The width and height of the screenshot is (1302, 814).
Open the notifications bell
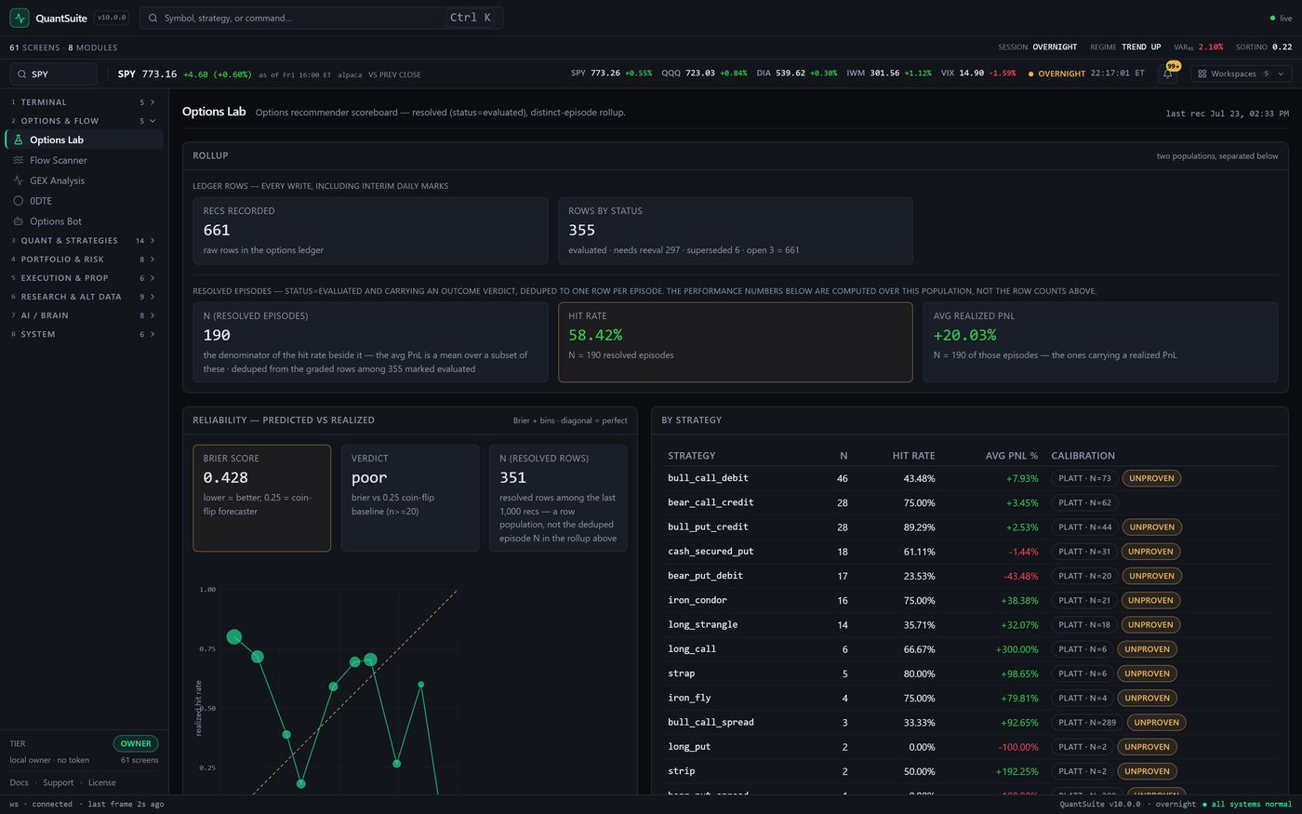[x=1169, y=73]
